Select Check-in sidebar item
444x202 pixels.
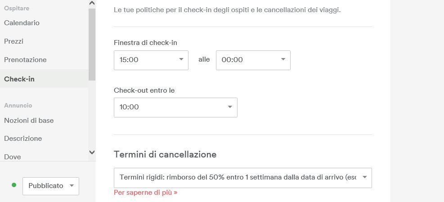point(19,79)
